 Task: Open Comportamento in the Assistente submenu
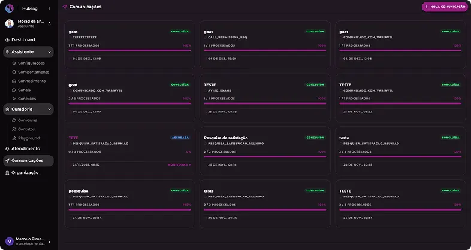click(x=33, y=72)
